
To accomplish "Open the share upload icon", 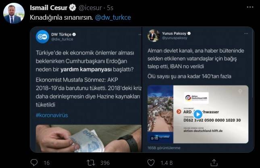I will pos(214,162).
